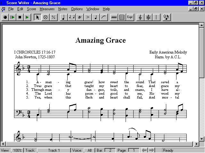The image size is (205, 153).
Task: Click the green Play button
Action: [x=27, y=17]
